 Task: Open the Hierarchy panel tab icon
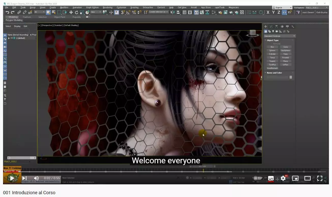276,26
